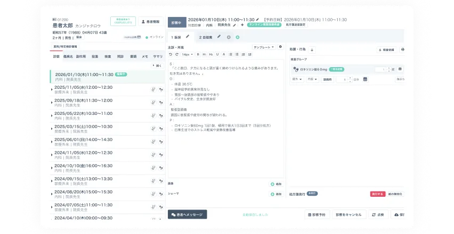454x234 pixels.
Task: Toggle bold (B) formatting in the editor
Action: click(x=198, y=54)
